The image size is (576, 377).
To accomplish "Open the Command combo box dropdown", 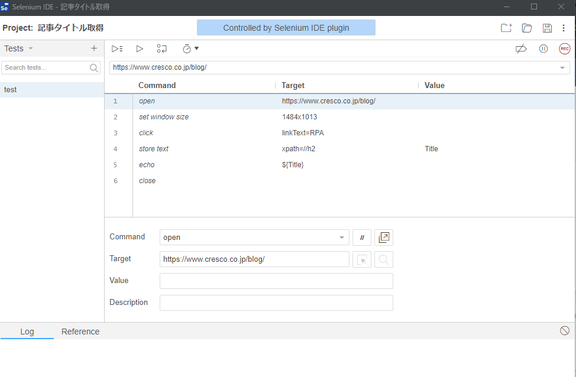I will tap(342, 238).
